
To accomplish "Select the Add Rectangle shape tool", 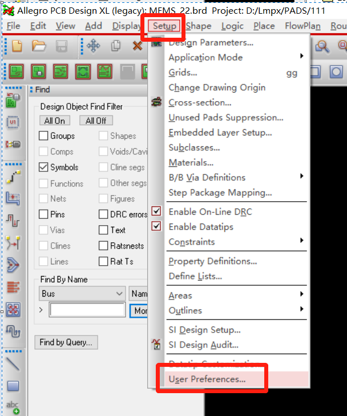I will (x=13, y=386).
